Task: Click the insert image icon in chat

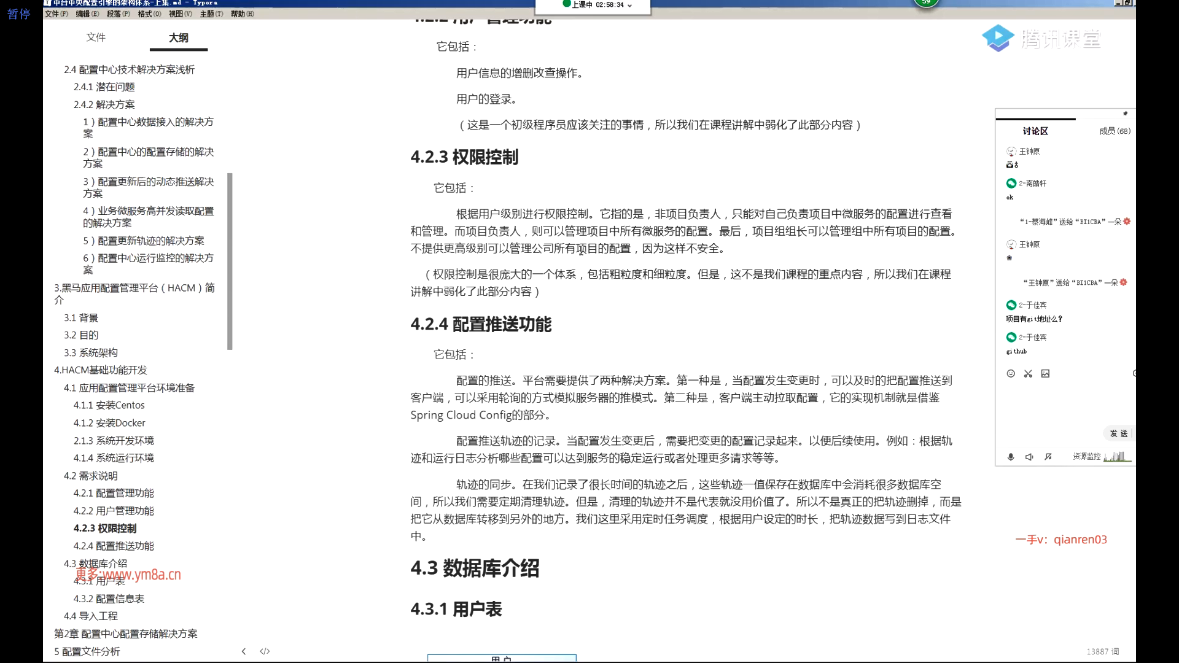Action: coord(1045,373)
